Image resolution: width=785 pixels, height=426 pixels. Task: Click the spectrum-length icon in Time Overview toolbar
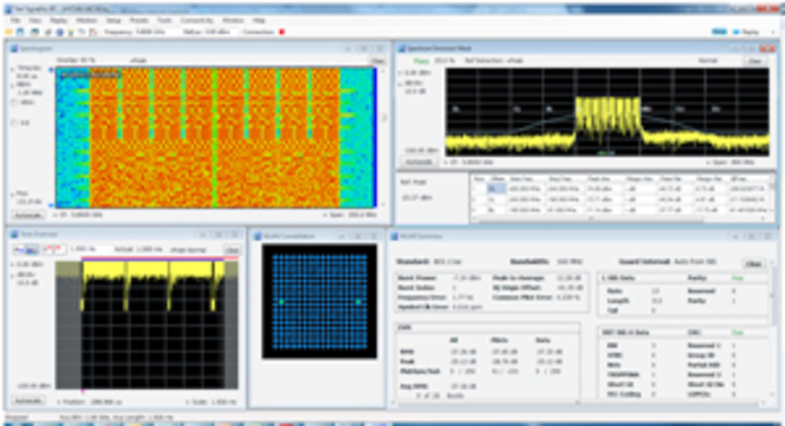[x=33, y=249]
